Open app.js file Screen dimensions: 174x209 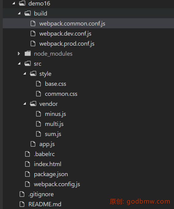47,144
